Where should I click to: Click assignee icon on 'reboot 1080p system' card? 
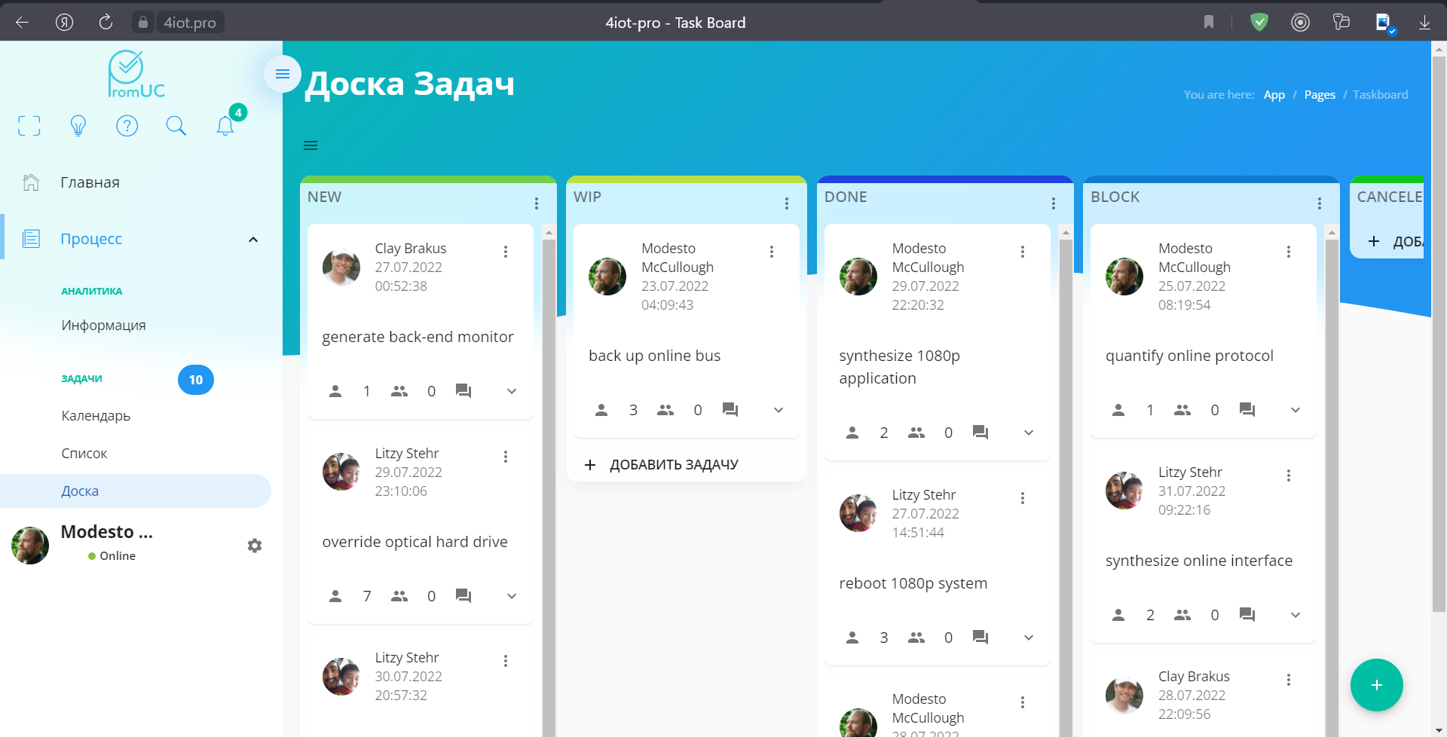click(x=852, y=637)
